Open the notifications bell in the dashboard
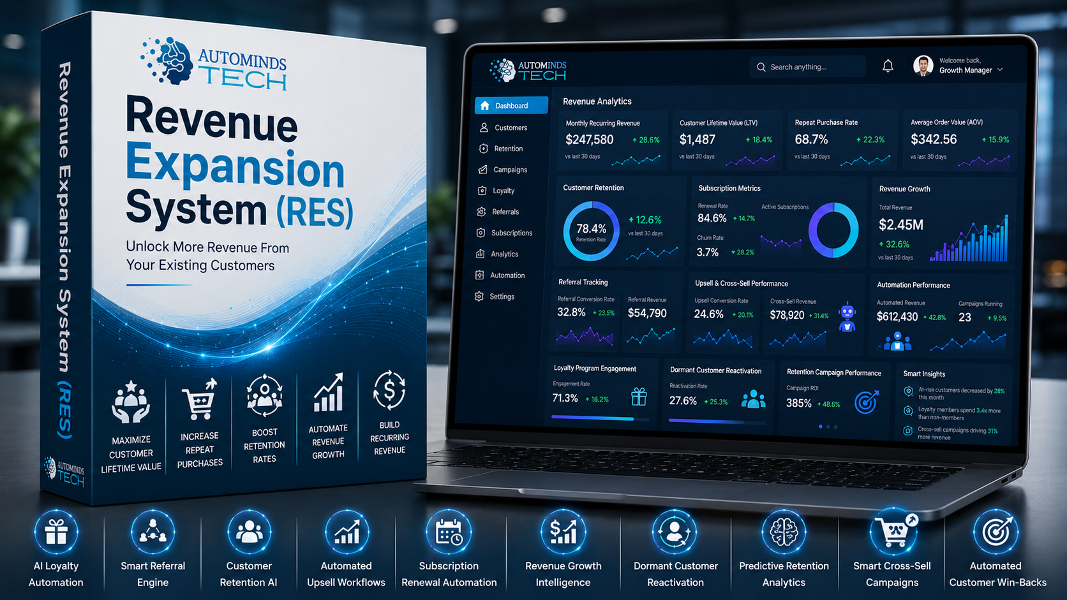1067x600 pixels. (888, 66)
